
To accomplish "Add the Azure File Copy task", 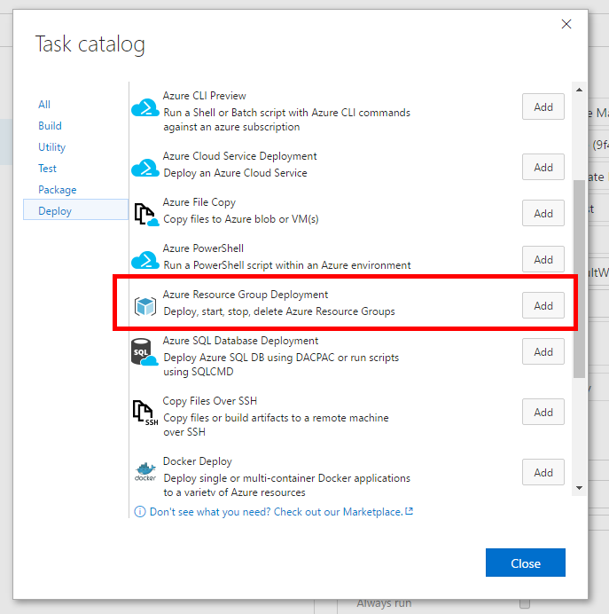I will (x=543, y=213).
